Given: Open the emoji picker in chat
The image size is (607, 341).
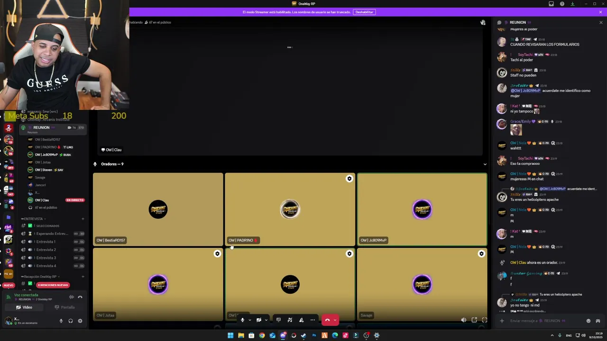Looking at the screenshot, I should tap(589, 321).
